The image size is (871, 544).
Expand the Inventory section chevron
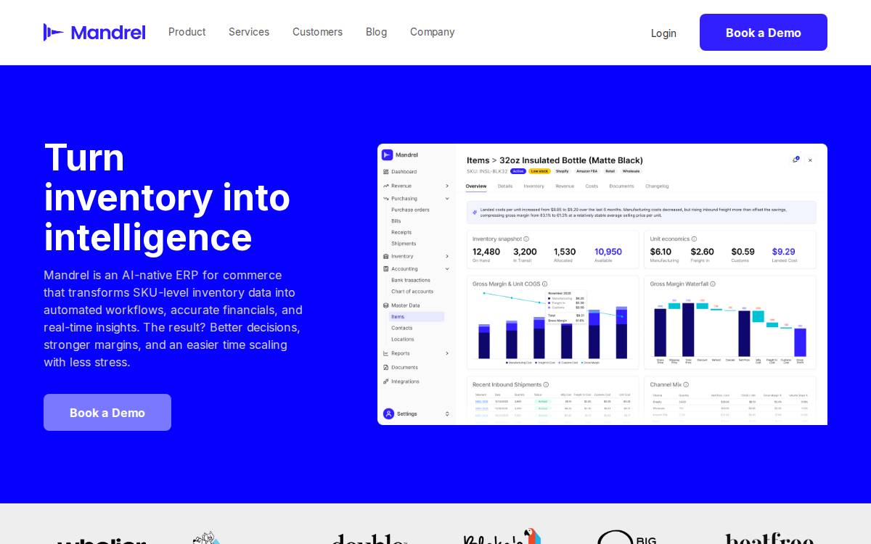coord(447,256)
